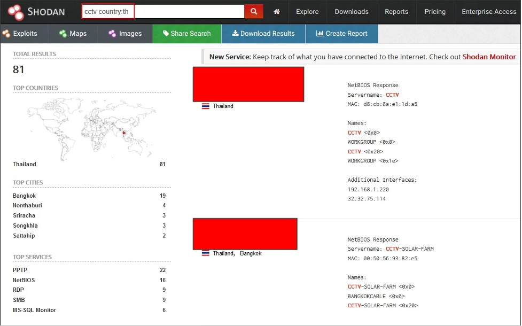Click WORKGROUP <0x1e> name entry
This screenshot has width=522, height=326.
tap(373, 161)
